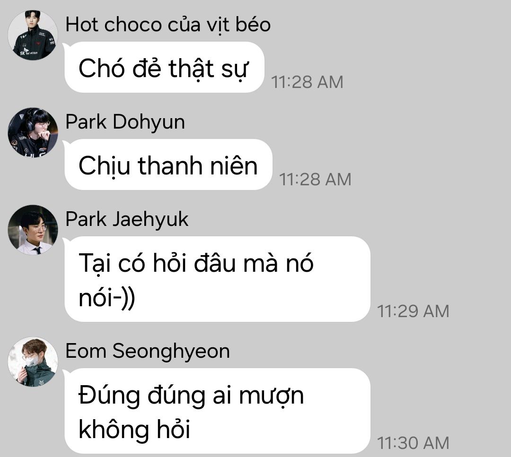Tap the 'Tại có hỏi đâu mà nó nói' message

[x=217, y=279]
